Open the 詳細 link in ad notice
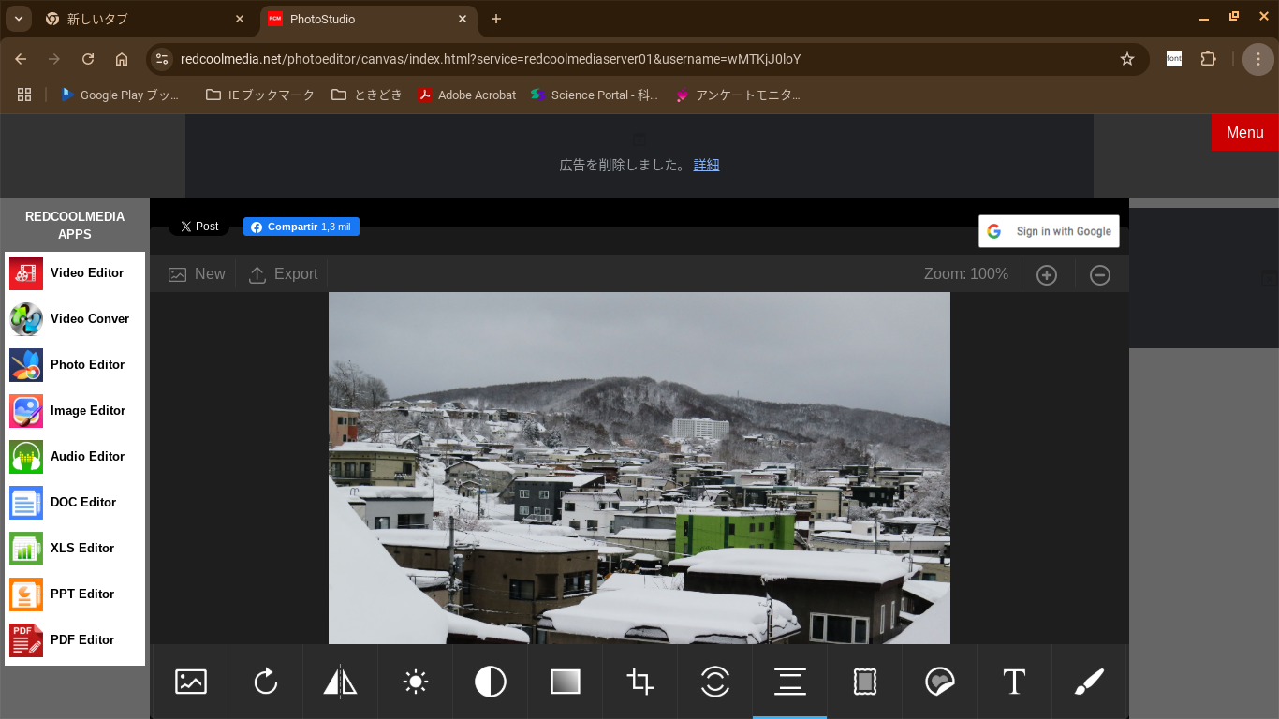 click(x=706, y=165)
